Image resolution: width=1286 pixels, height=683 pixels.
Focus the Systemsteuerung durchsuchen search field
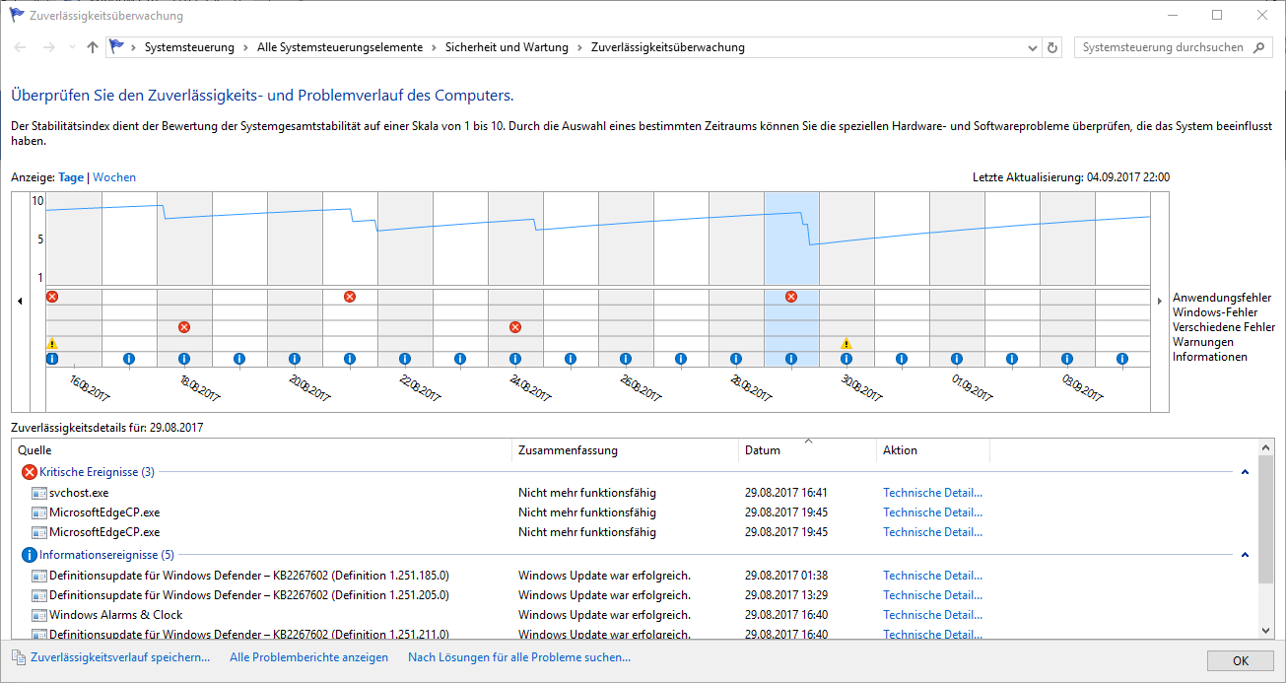coord(1163,47)
